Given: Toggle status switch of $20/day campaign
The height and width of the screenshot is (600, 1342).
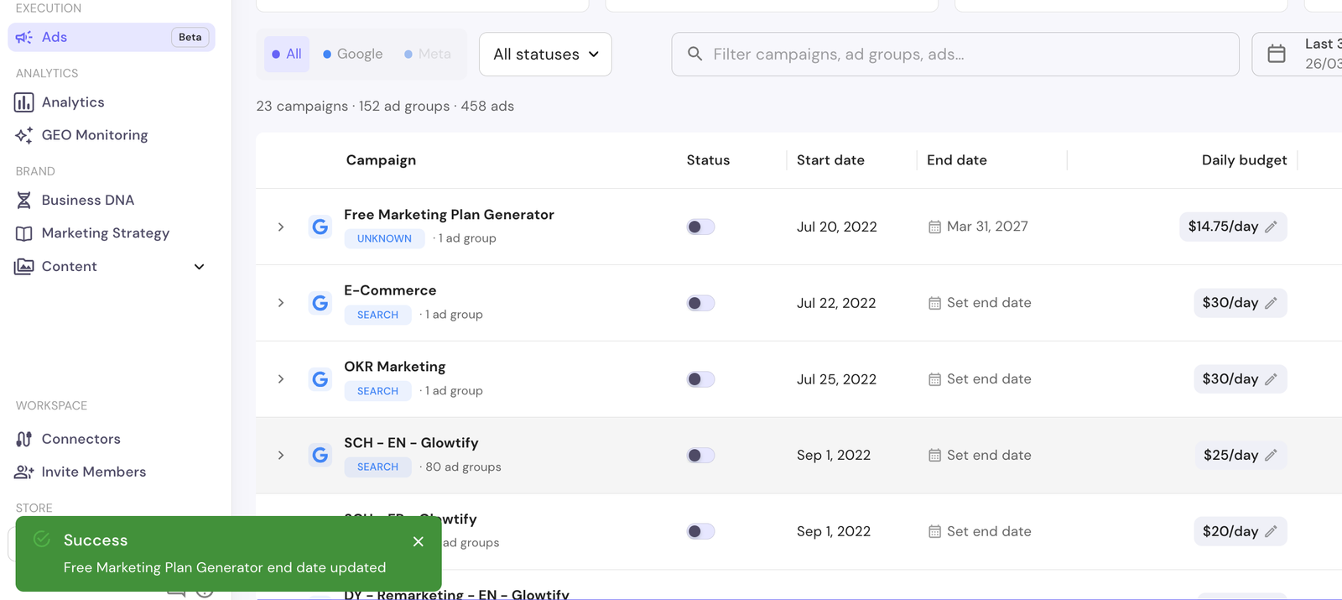Looking at the screenshot, I should point(700,531).
